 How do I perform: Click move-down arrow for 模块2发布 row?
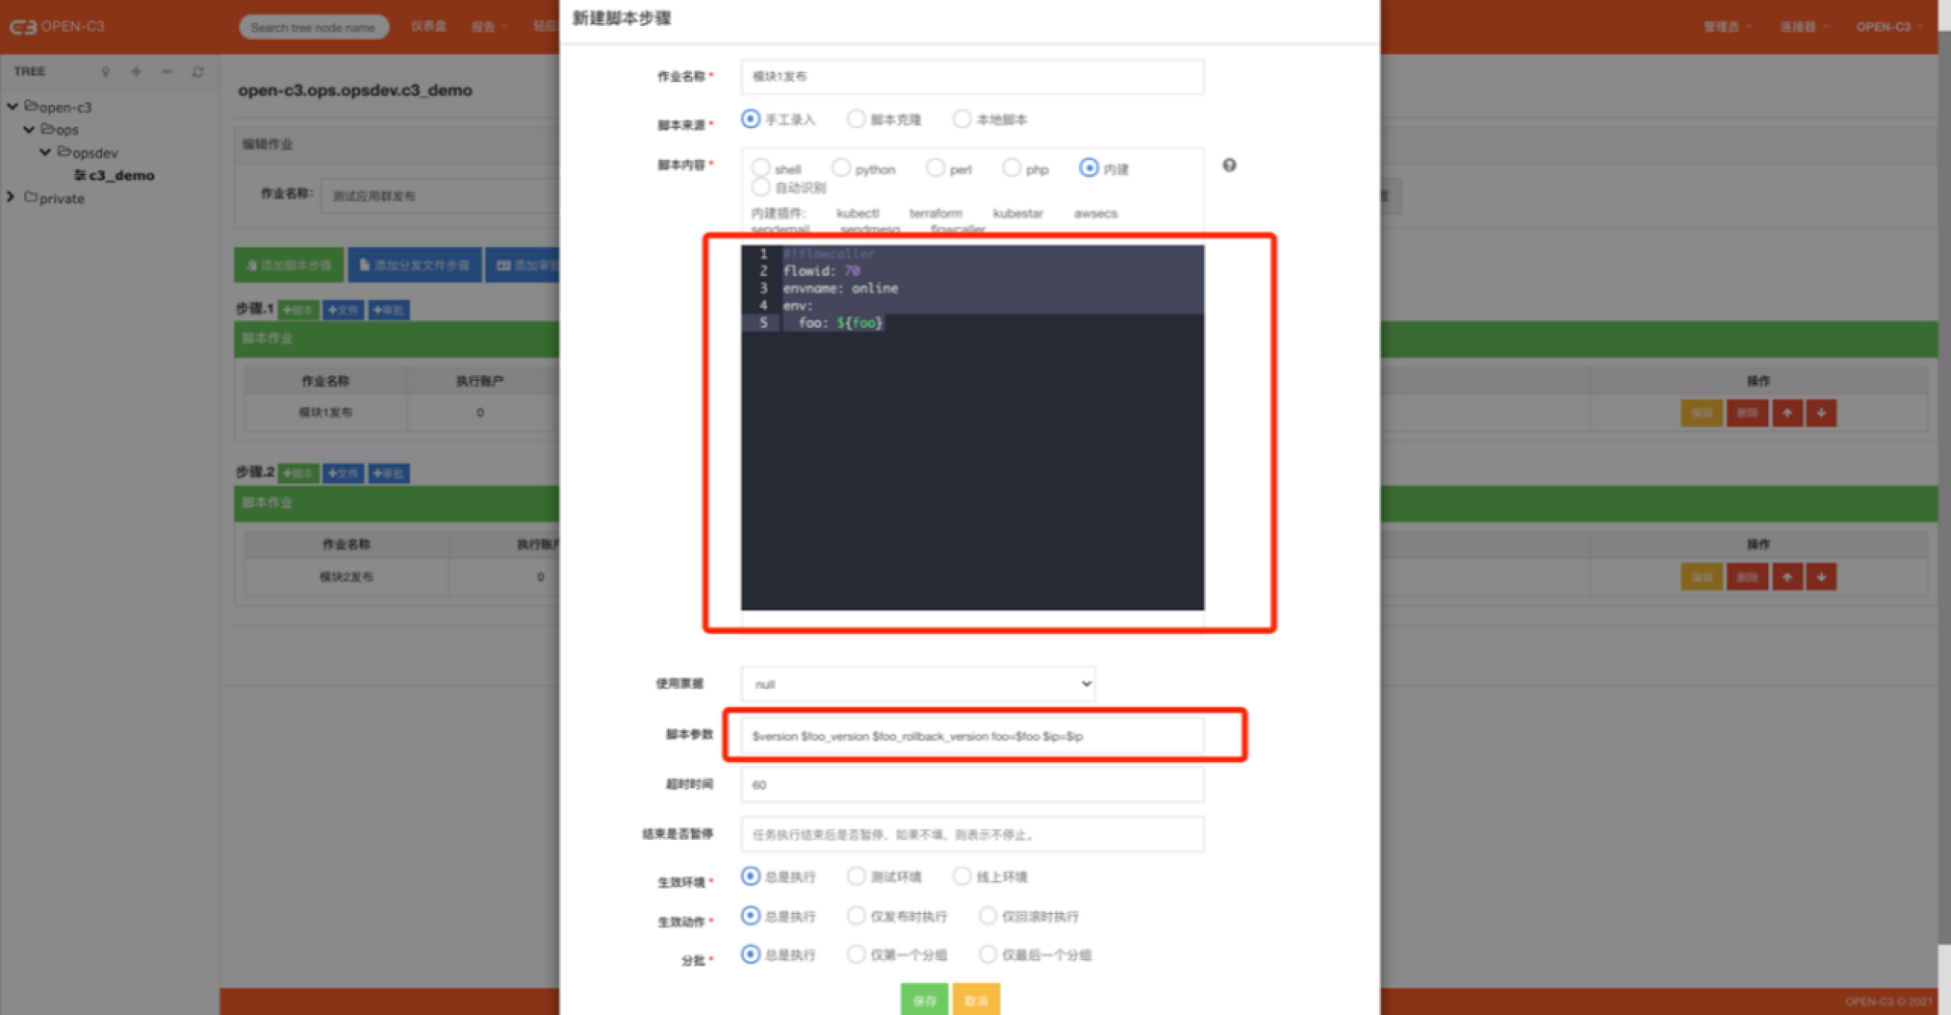click(x=1821, y=577)
